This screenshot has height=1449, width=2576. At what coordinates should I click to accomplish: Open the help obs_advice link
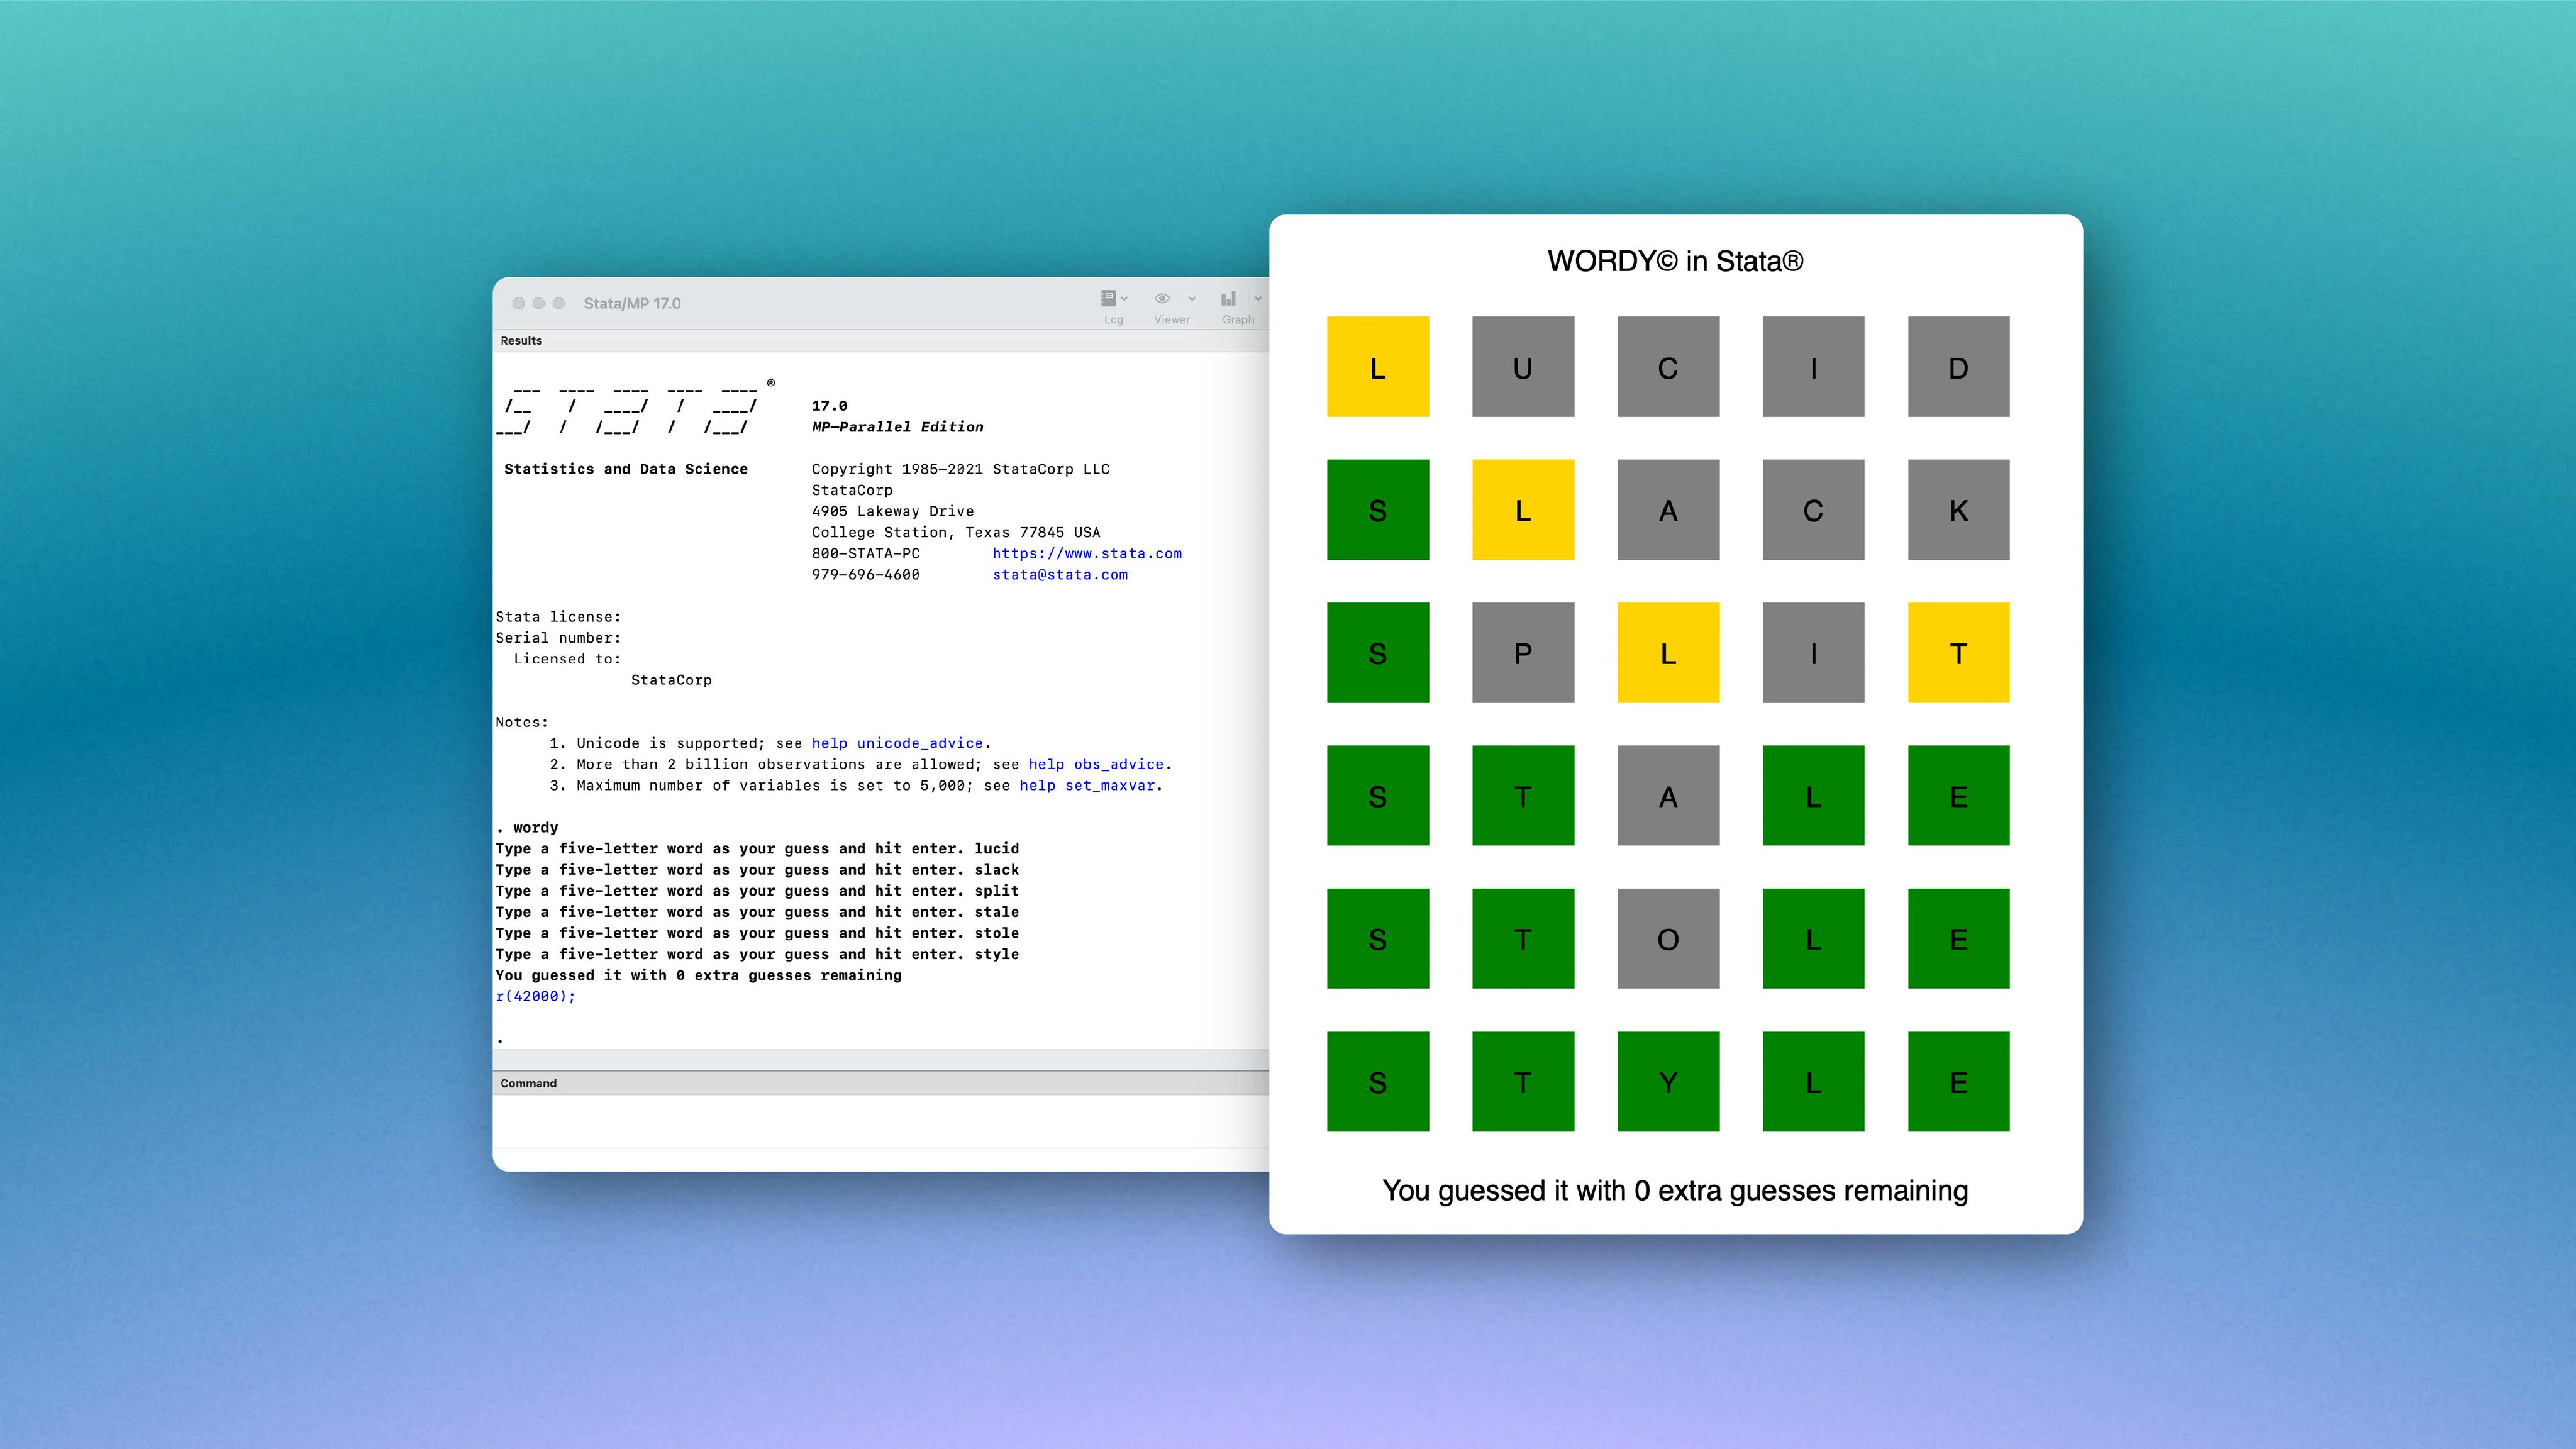coord(1096,764)
